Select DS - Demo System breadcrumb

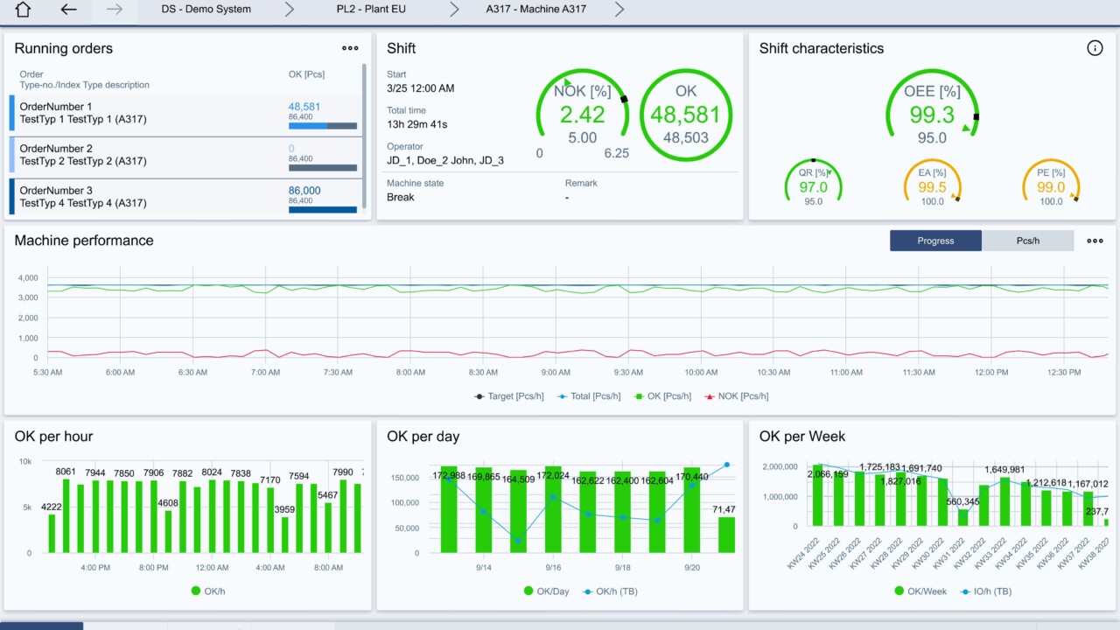pos(206,10)
